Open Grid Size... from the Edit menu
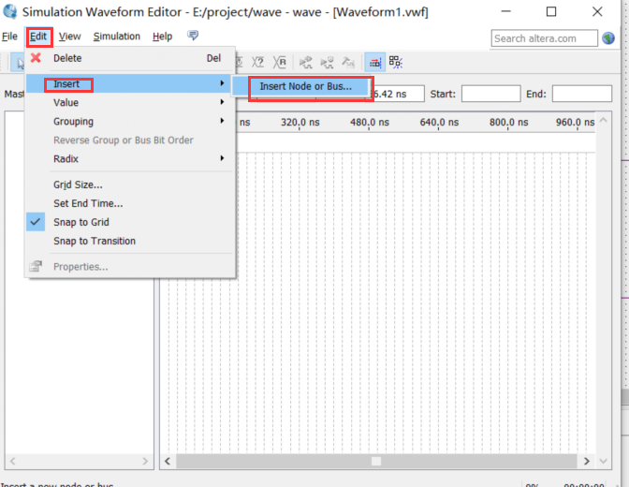This screenshot has height=487, width=629. tap(129, 184)
